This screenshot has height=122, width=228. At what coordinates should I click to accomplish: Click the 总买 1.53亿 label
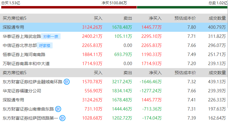(11, 3)
